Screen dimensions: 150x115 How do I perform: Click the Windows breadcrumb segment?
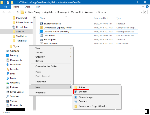click(x=90, y=12)
